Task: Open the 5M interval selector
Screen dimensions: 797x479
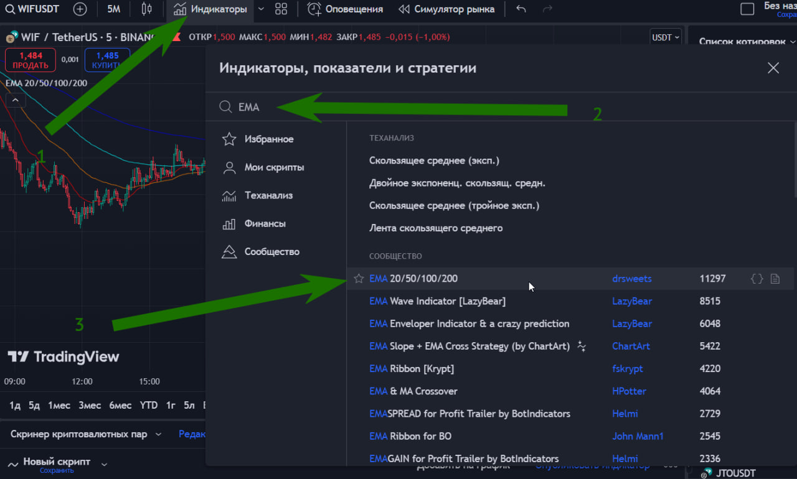Action: coord(114,9)
